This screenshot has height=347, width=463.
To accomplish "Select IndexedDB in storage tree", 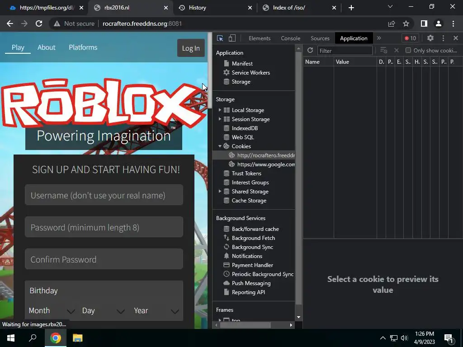I will (245, 128).
